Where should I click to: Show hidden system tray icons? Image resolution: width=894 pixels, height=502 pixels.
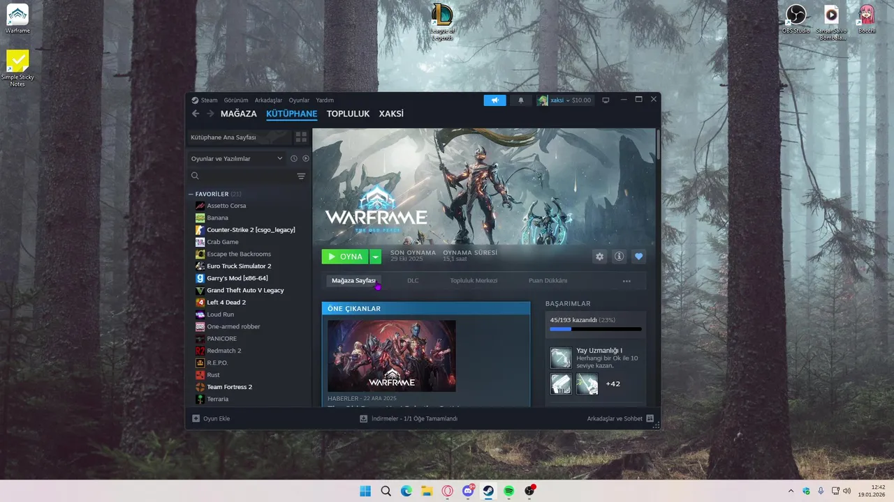click(791, 491)
